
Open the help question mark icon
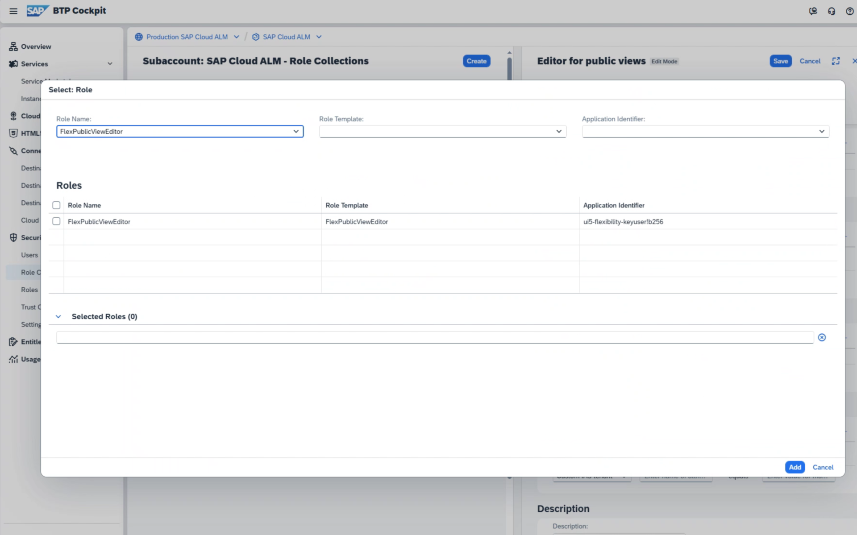coord(849,11)
